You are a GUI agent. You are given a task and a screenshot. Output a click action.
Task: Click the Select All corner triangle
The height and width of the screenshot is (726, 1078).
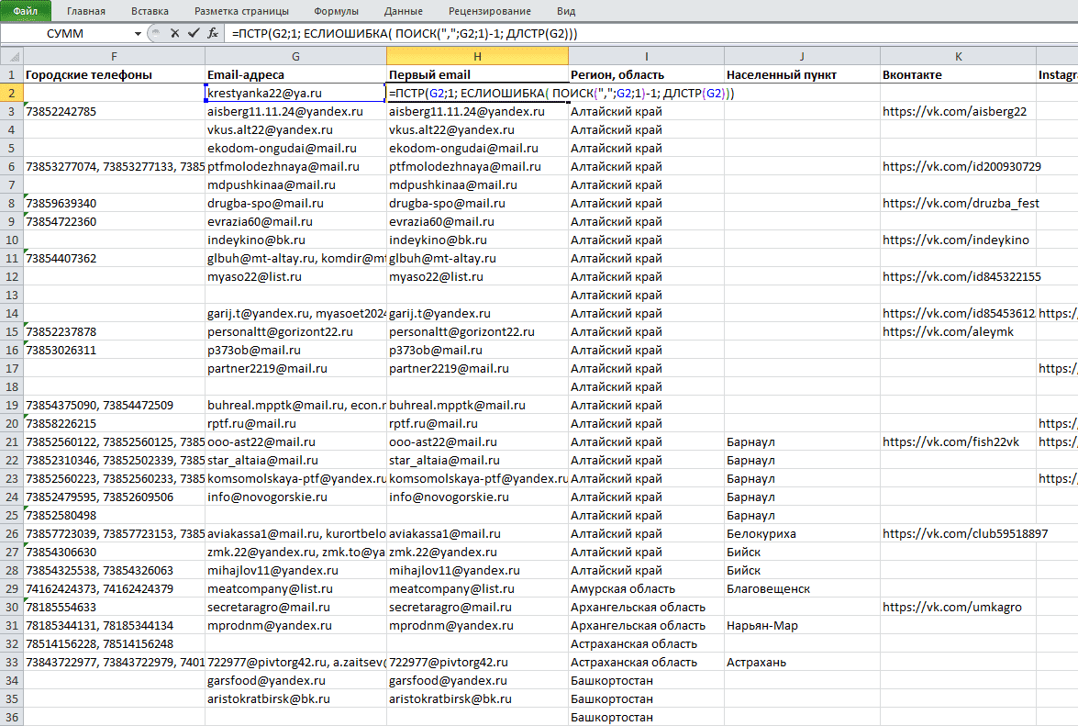[12, 56]
